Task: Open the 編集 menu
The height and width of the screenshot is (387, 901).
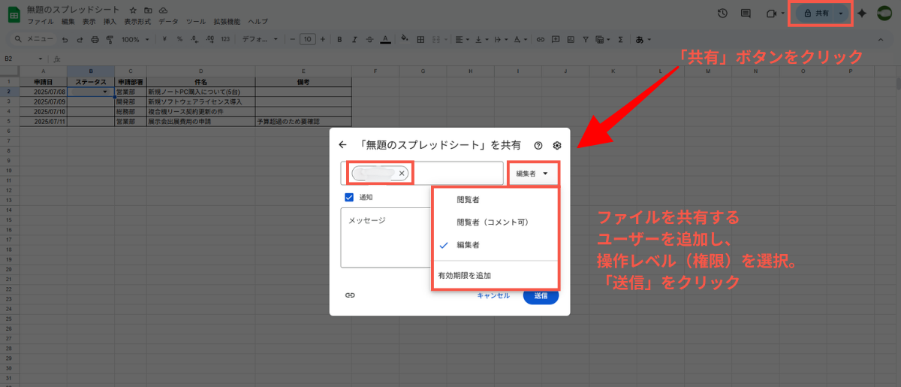Action: point(68,22)
